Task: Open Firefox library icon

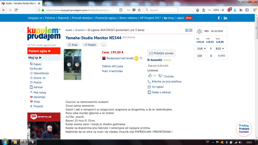Action: pyautogui.click(x=241, y=10)
